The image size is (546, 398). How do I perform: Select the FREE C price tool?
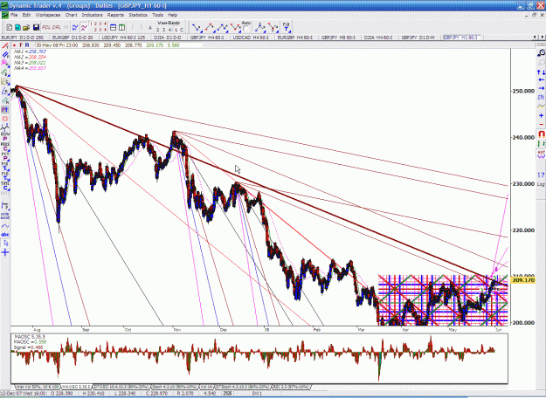(5, 147)
